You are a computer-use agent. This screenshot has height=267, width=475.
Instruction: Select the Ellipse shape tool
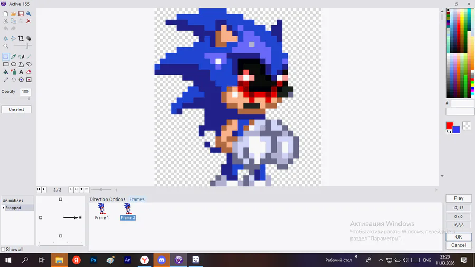(x=13, y=64)
